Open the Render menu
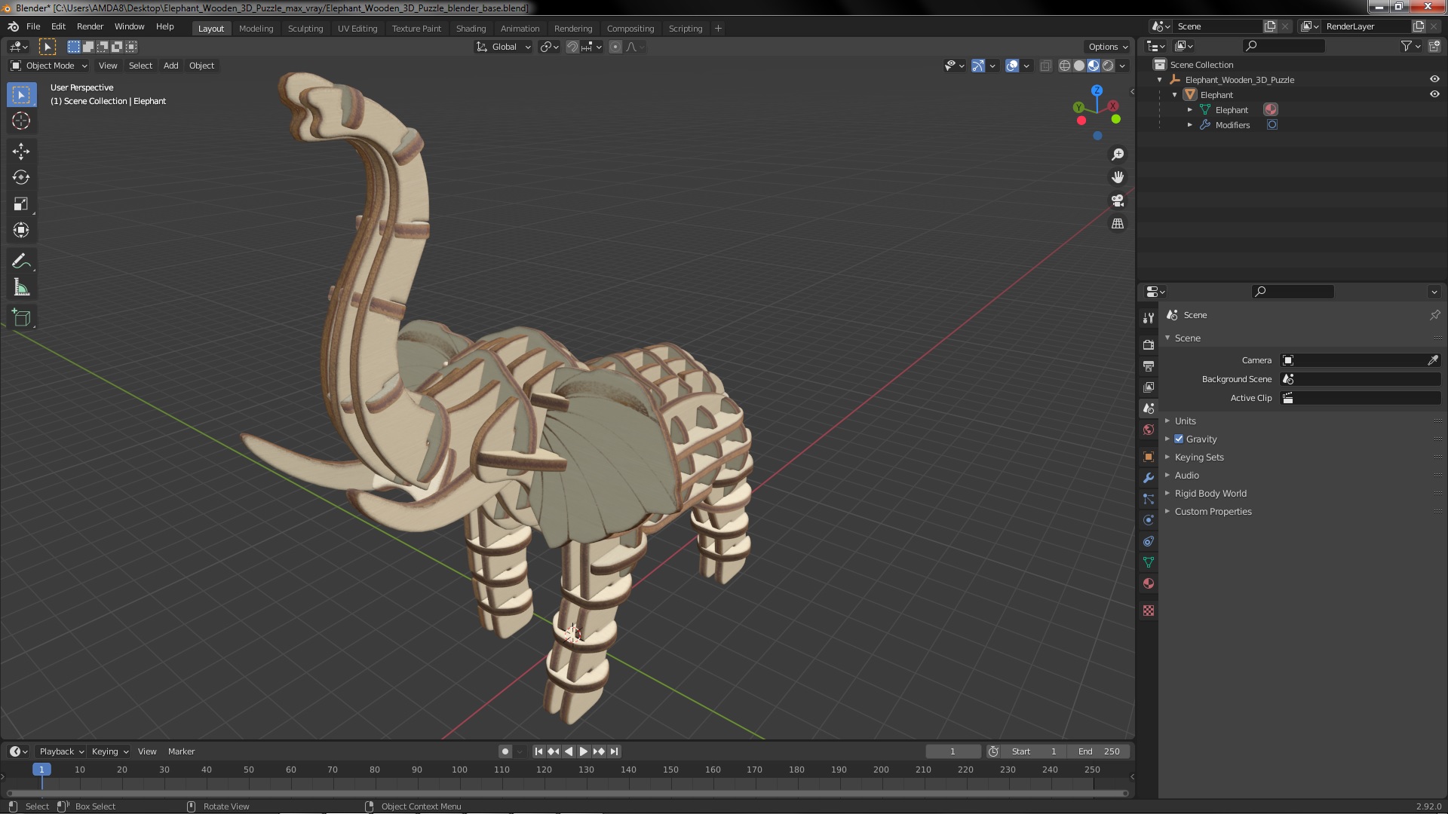 click(x=90, y=26)
